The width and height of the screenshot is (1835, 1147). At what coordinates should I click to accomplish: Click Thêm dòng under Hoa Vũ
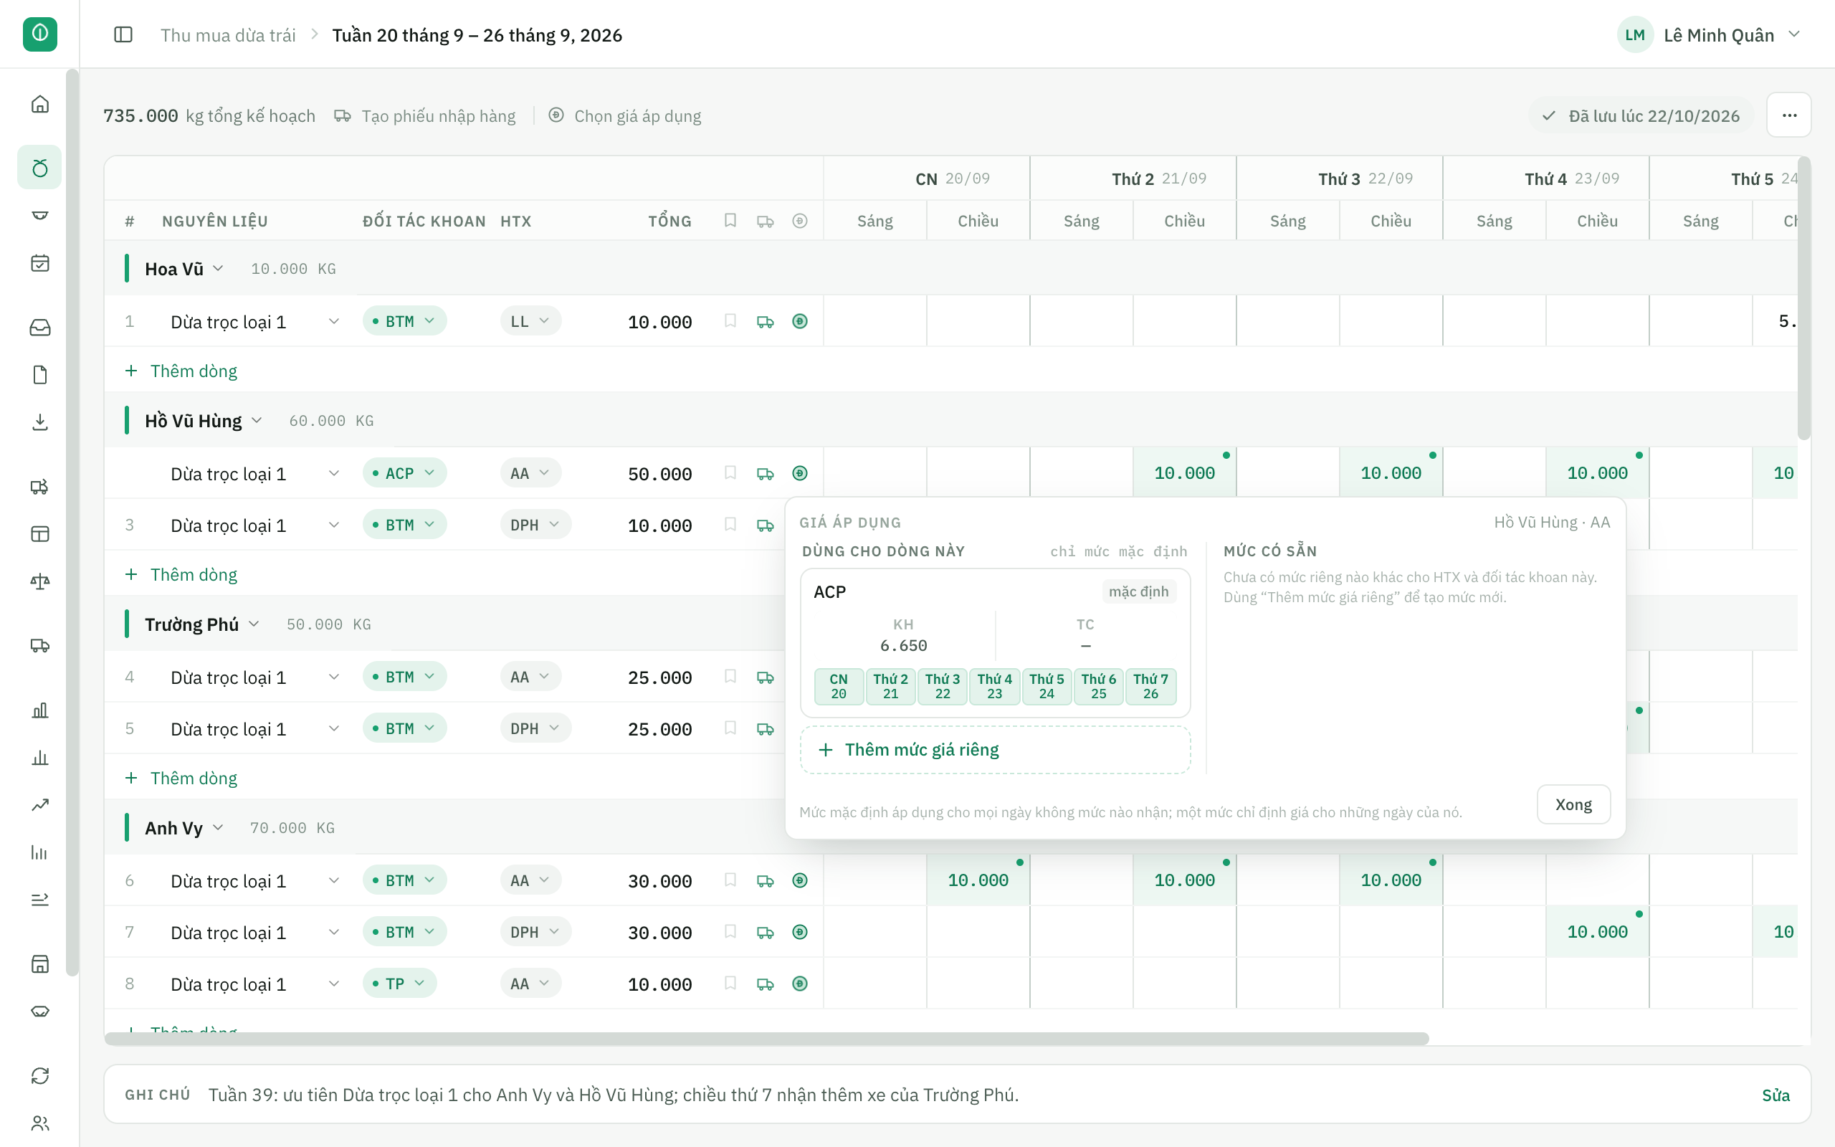(x=181, y=371)
